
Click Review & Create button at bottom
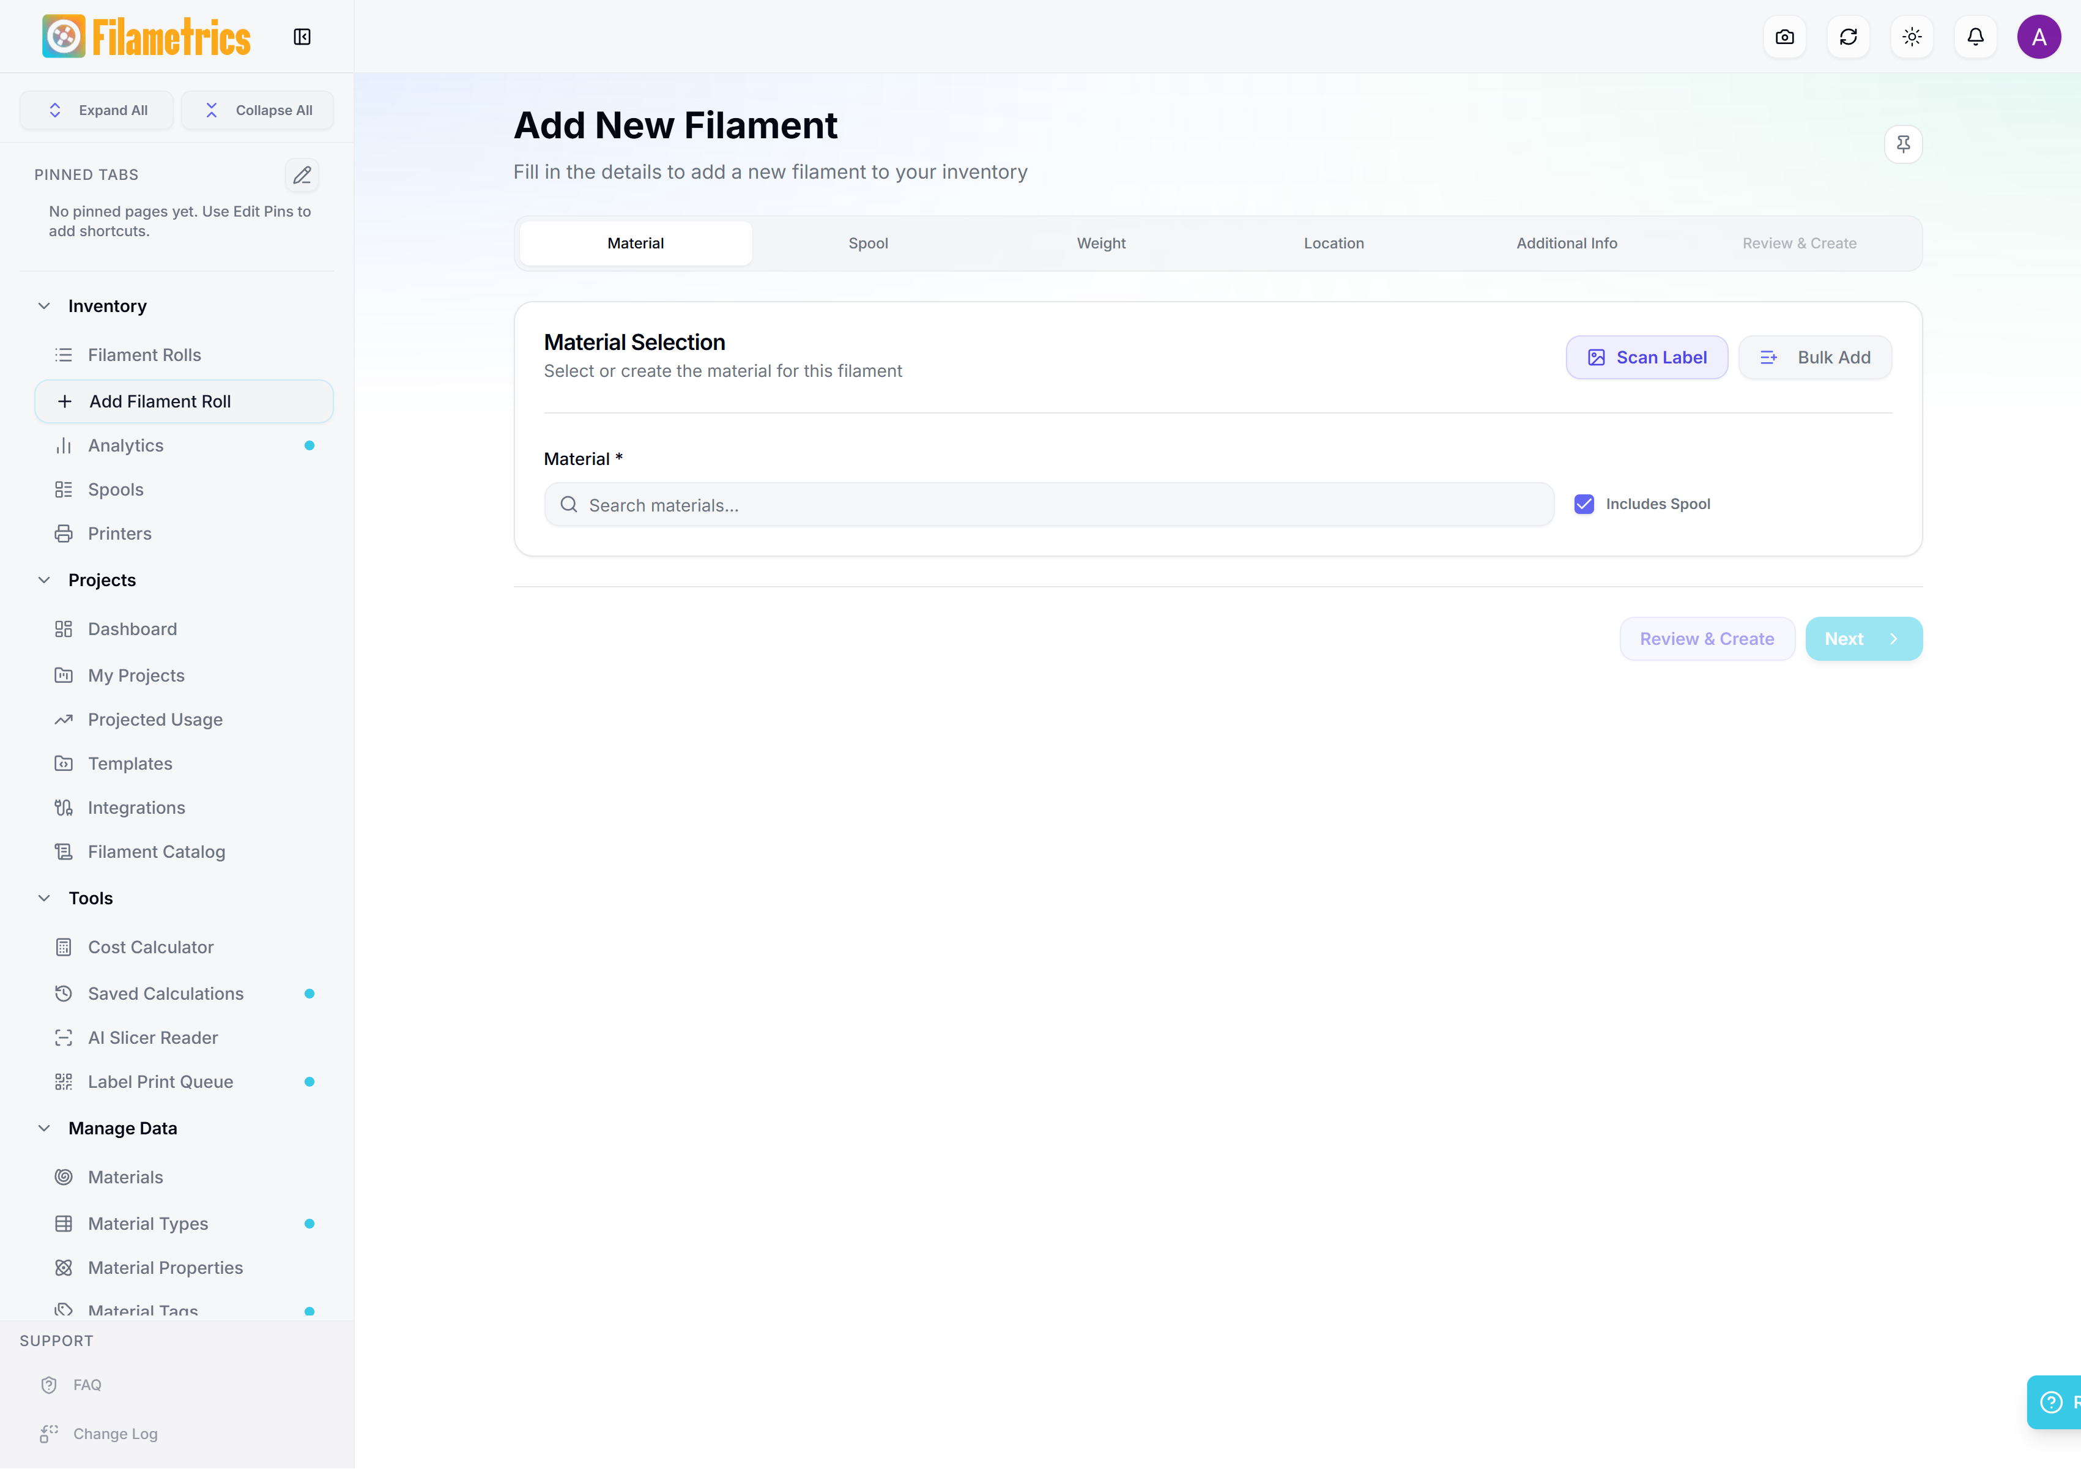(1707, 638)
